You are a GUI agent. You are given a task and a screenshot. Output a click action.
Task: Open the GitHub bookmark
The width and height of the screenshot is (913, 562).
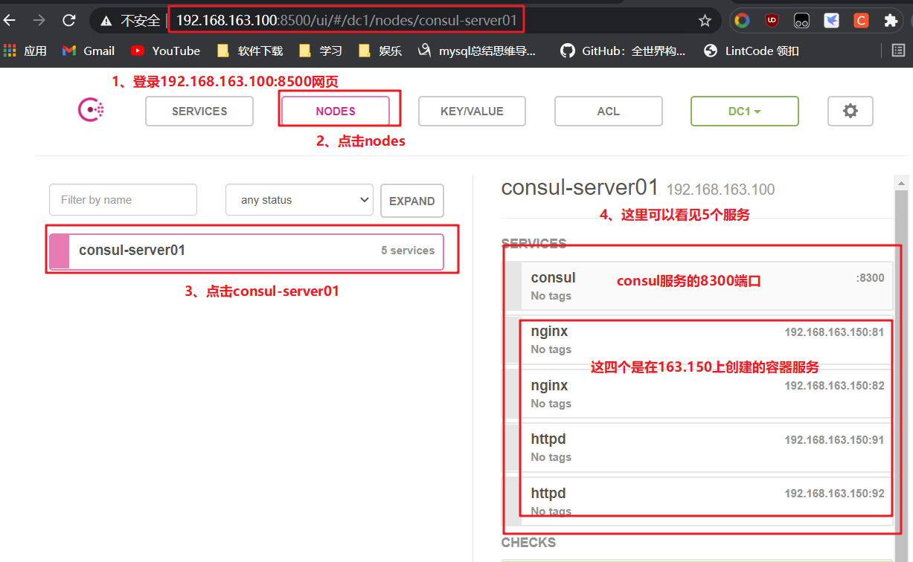pos(624,51)
